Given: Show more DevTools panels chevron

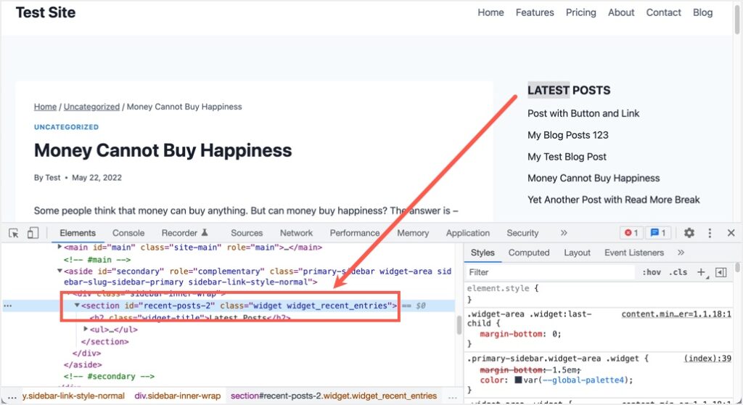Looking at the screenshot, I should 564,233.
